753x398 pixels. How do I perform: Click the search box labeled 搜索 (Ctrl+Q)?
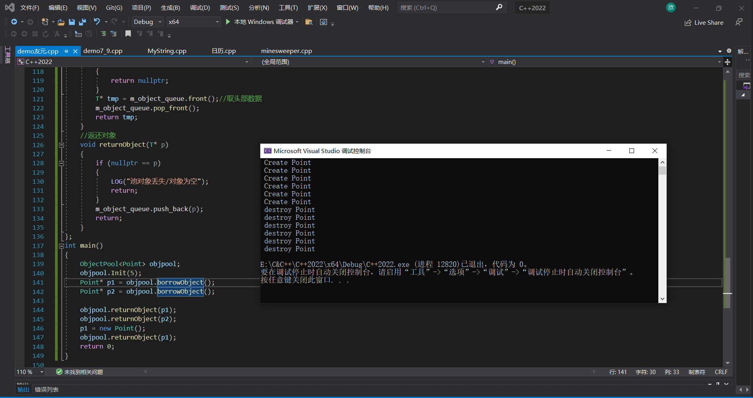click(x=452, y=8)
